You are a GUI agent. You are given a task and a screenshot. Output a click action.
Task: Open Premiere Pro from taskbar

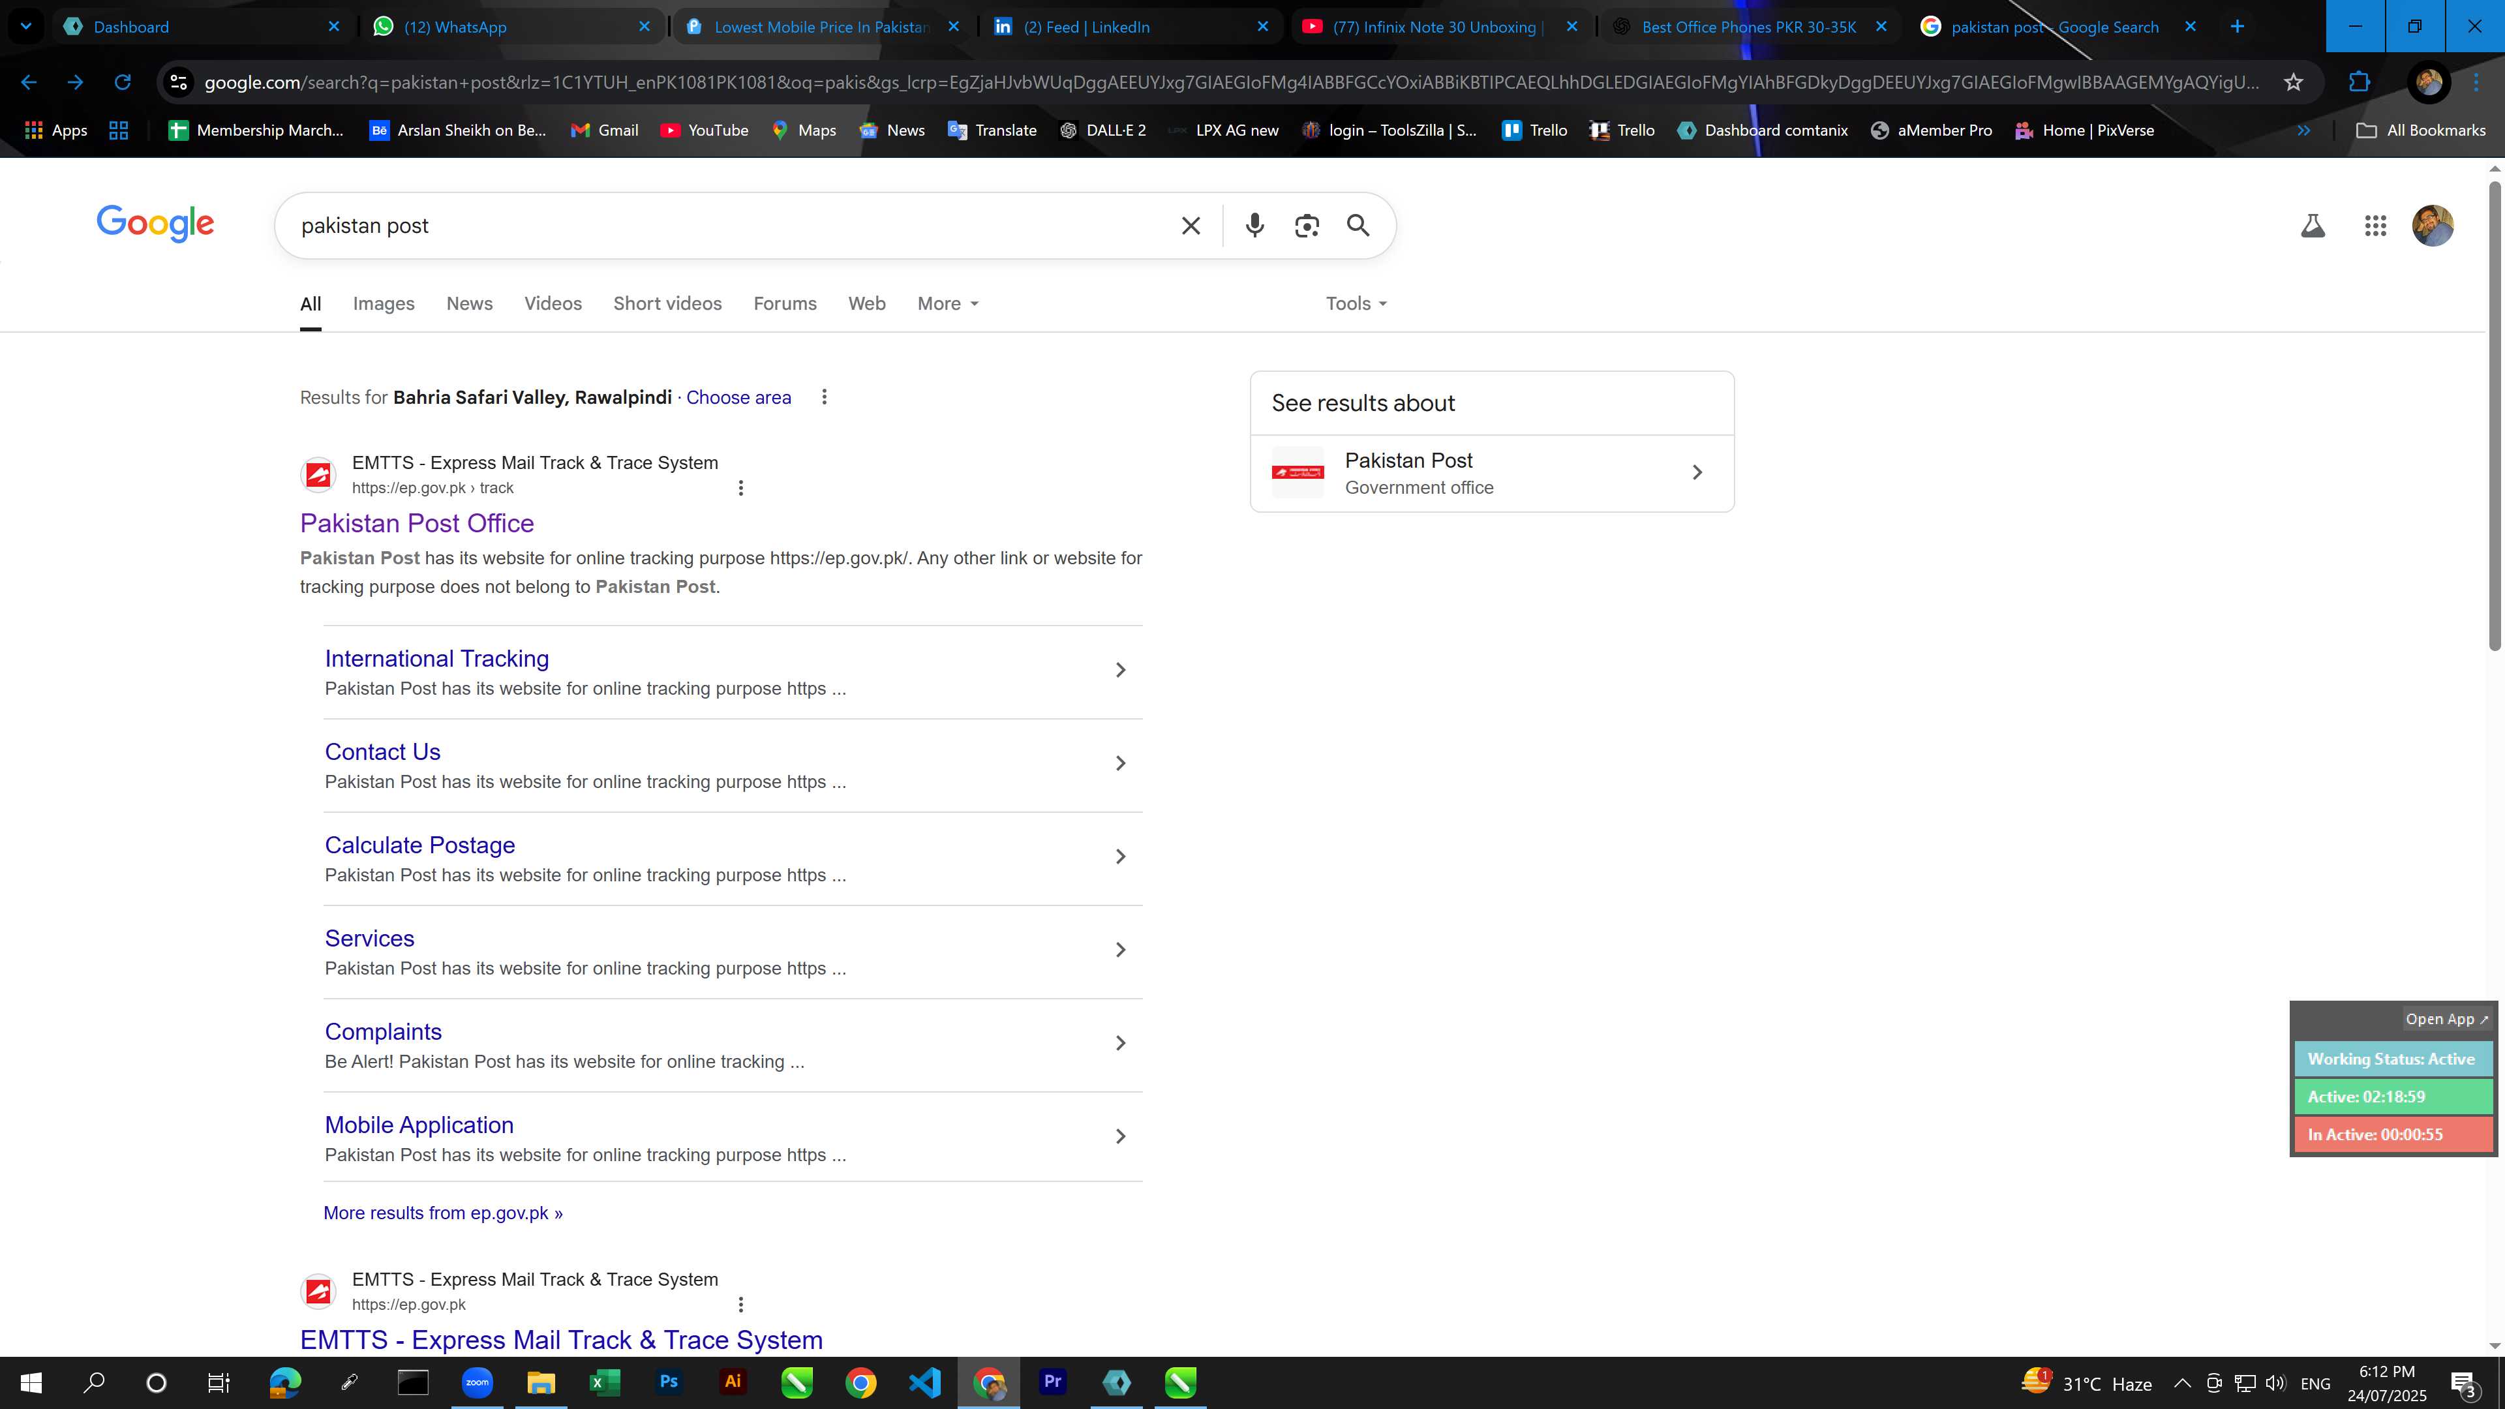pyautogui.click(x=1052, y=1383)
